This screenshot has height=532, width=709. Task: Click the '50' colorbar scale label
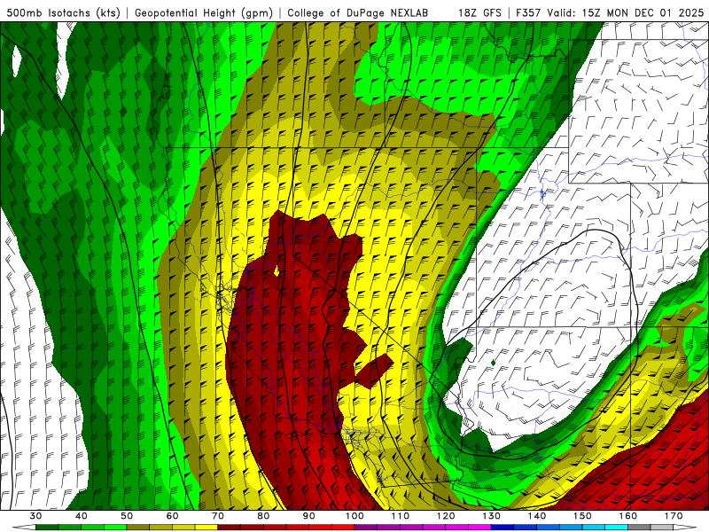click(127, 516)
